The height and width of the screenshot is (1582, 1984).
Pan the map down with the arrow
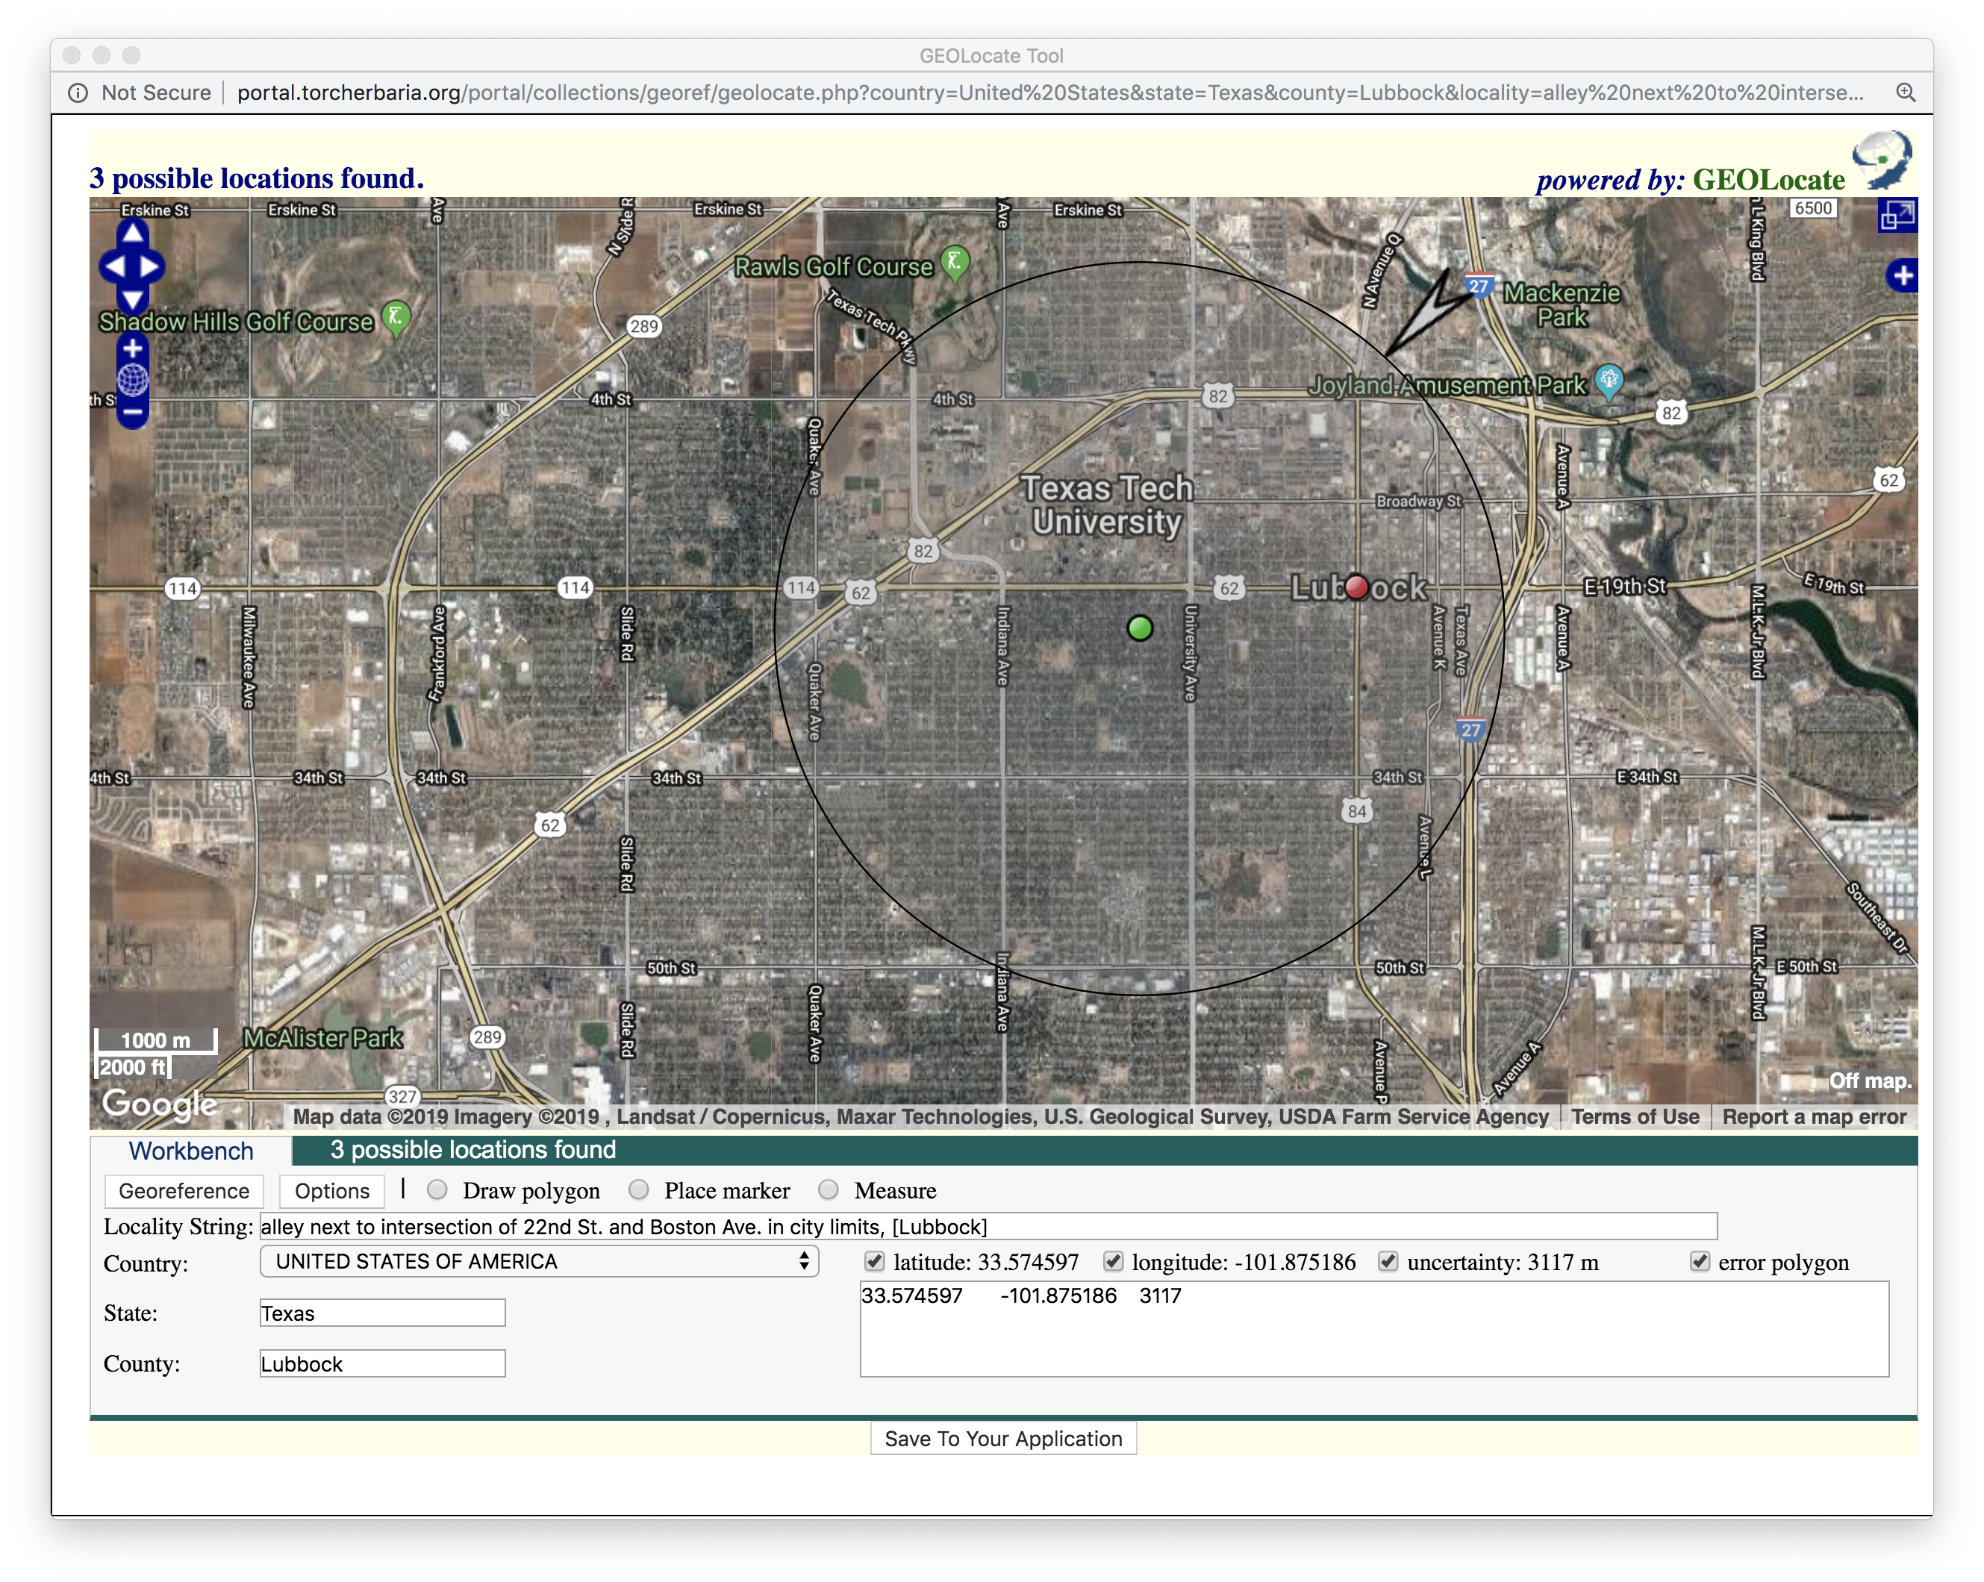133,300
